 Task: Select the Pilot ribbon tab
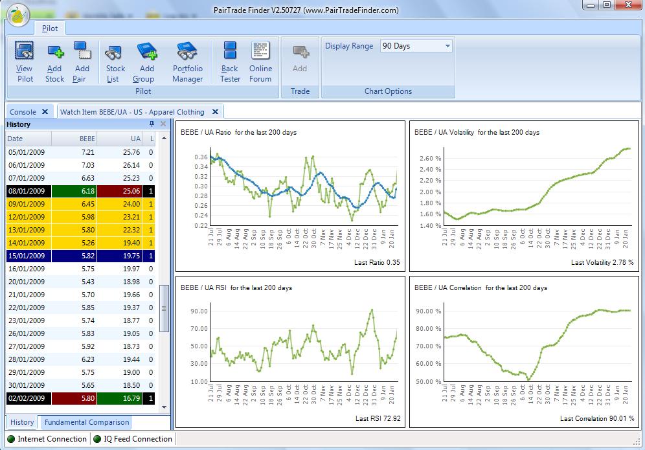[x=50, y=28]
